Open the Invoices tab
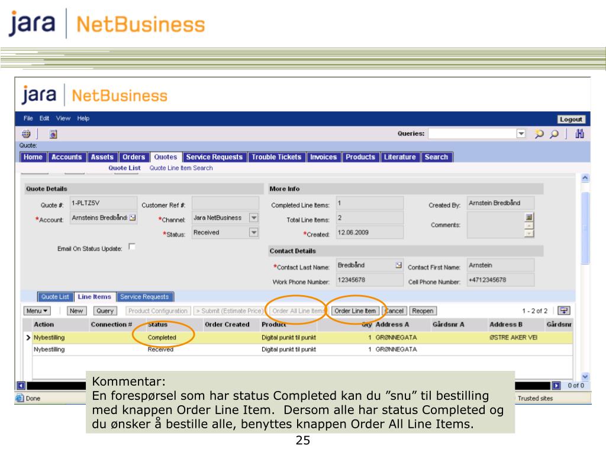This screenshot has height=455, width=606. (323, 157)
